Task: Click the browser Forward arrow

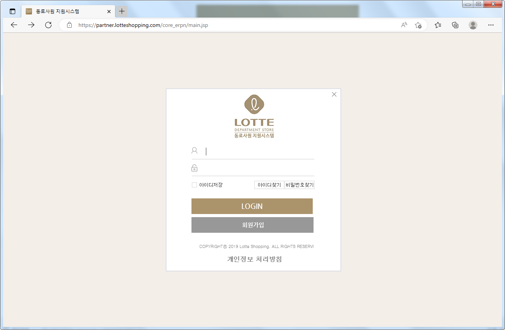Action: (31, 25)
